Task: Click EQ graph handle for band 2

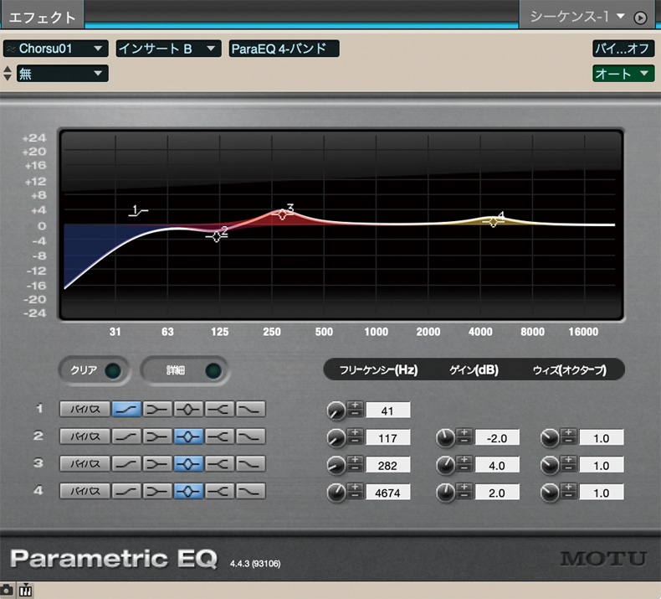Action: tap(216, 236)
